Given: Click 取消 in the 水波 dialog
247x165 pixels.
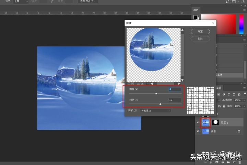Looking at the screenshot, I should (x=200, y=39).
